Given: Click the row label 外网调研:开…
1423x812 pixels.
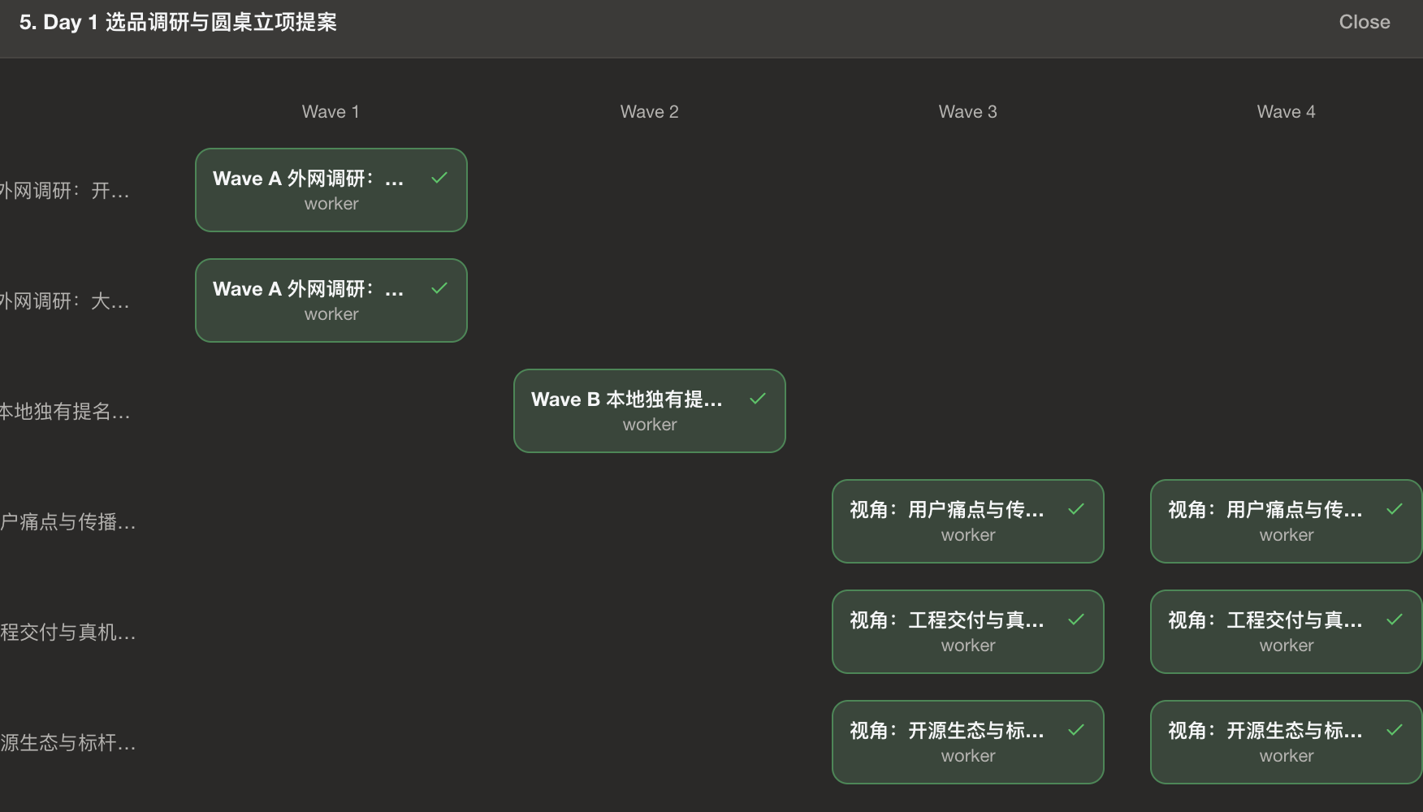Looking at the screenshot, I should click(64, 191).
